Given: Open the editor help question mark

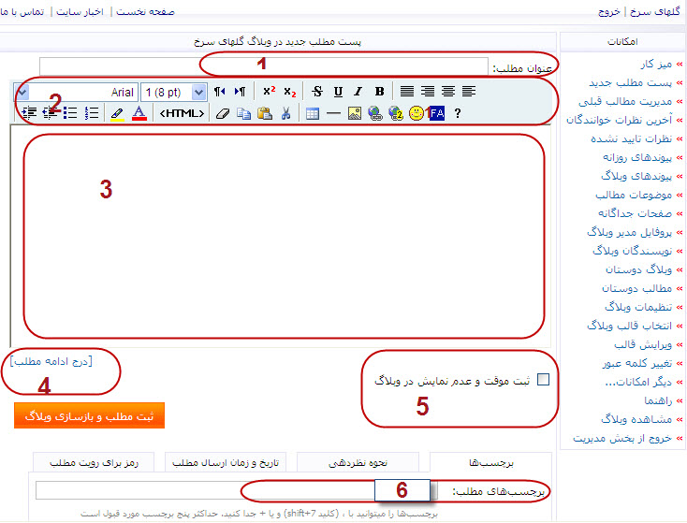Looking at the screenshot, I should (x=458, y=113).
